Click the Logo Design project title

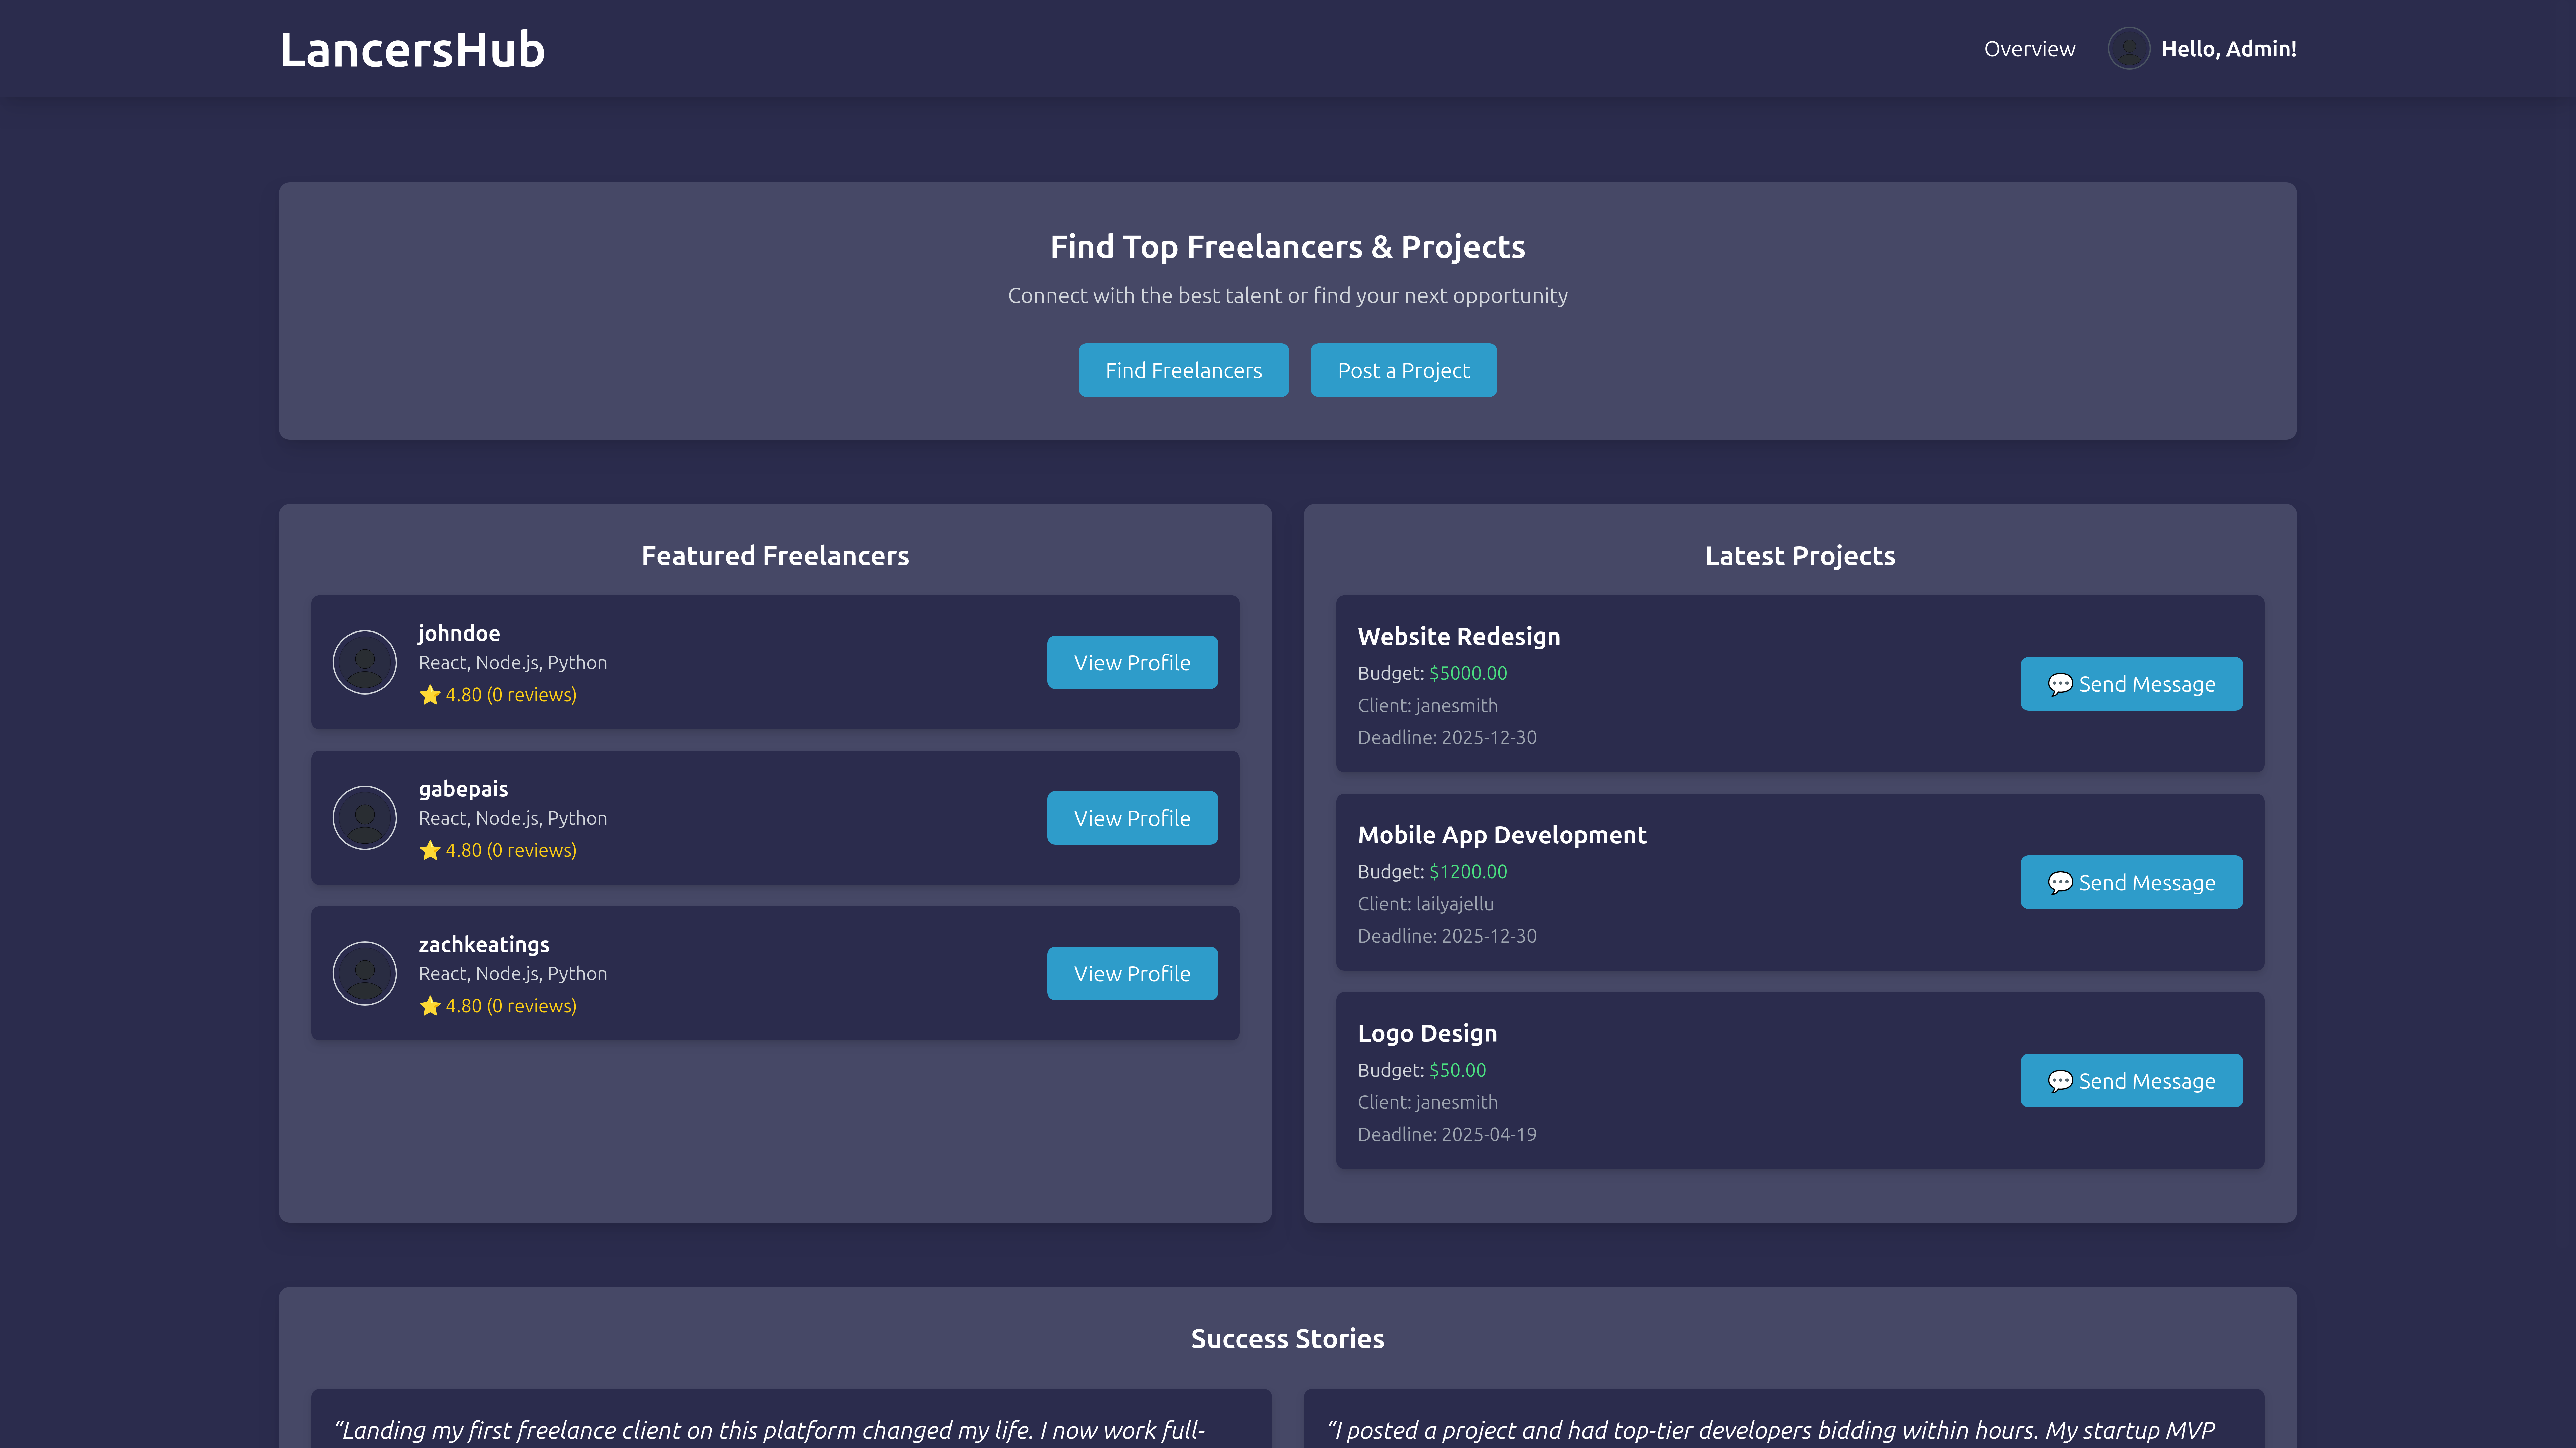[1427, 1033]
